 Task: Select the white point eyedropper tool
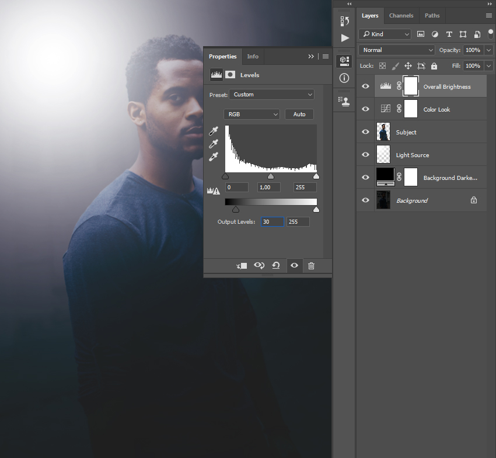[214, 157]
